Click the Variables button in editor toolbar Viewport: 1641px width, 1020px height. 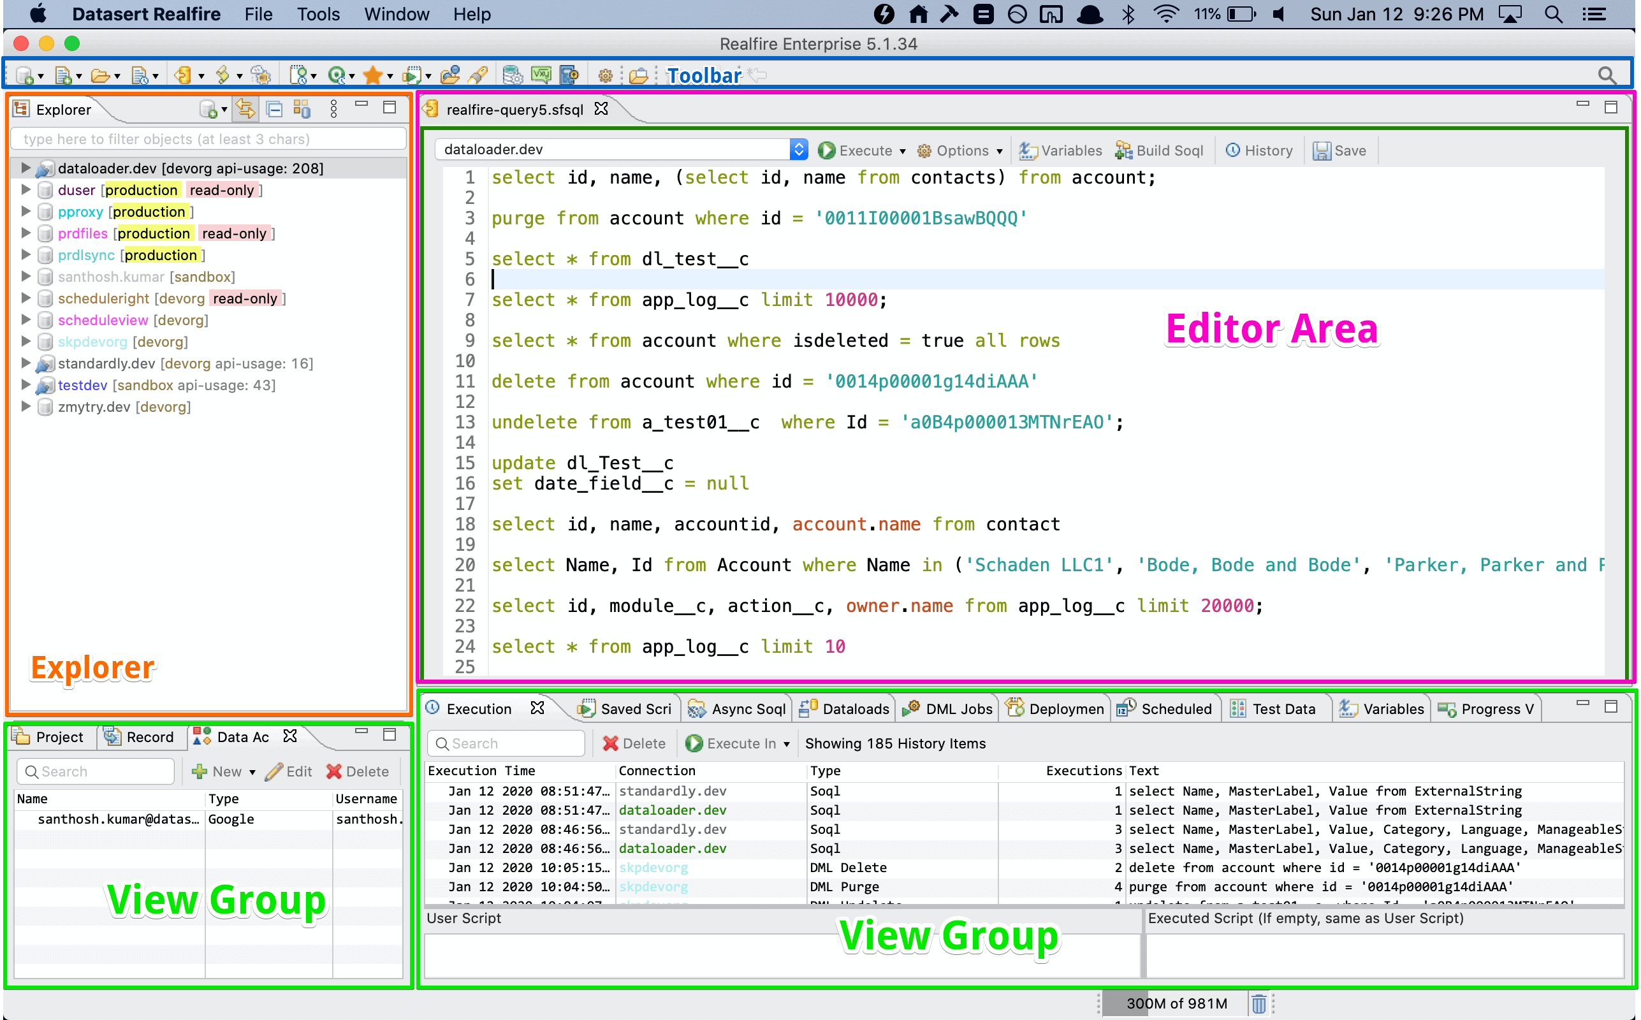[x=1060, y=150]
